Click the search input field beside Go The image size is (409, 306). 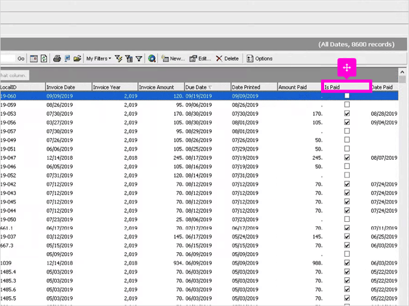click(8, 59)
